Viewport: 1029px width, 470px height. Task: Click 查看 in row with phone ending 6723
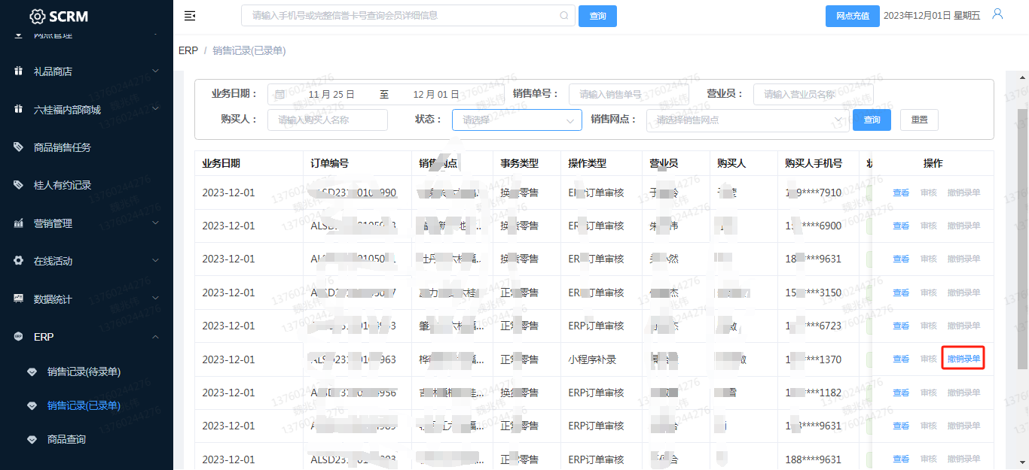point(901,326)
